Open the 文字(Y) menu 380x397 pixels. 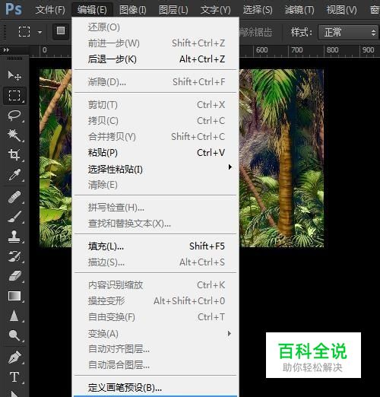[215, 10]
